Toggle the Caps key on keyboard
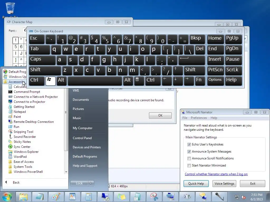This screenshot has width=270, height=202. pyautogui.click(x=42, y=60)
